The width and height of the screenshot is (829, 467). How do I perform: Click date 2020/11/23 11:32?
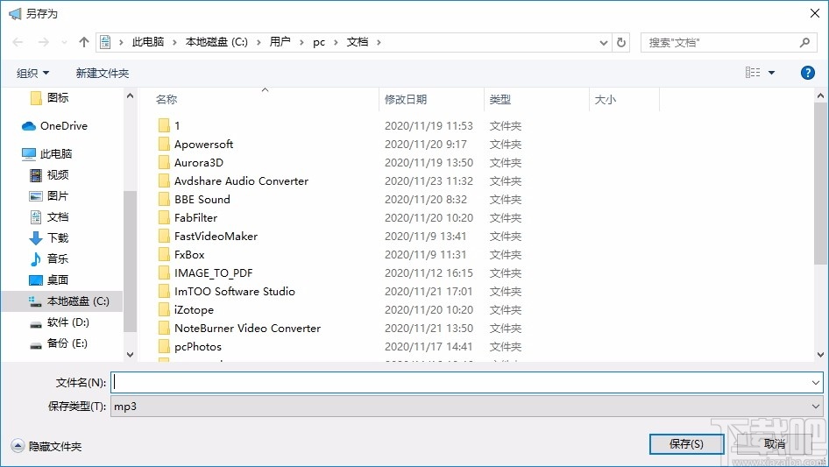(429, 180)
